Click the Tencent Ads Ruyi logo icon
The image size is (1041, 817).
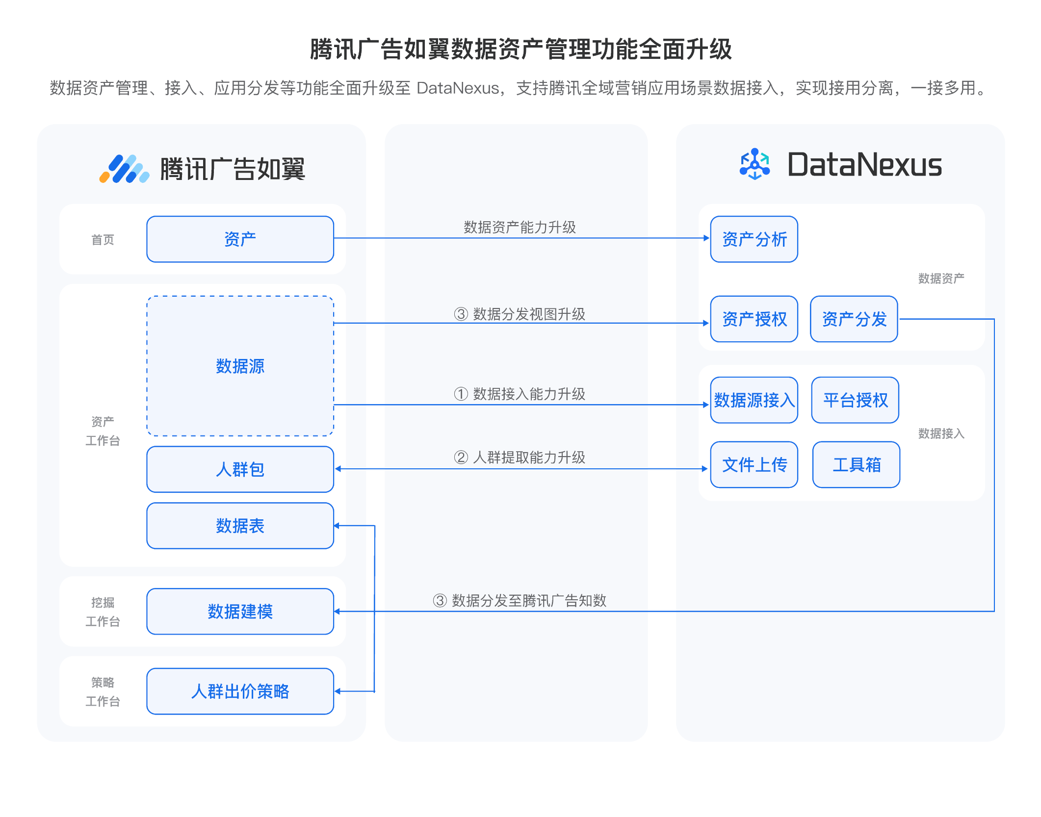(x=124, y=169)
